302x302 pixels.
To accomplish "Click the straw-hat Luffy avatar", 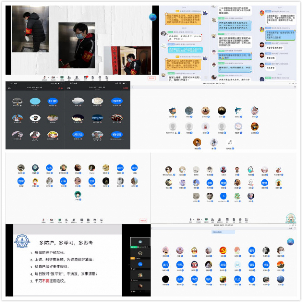I will pos(35,181).
